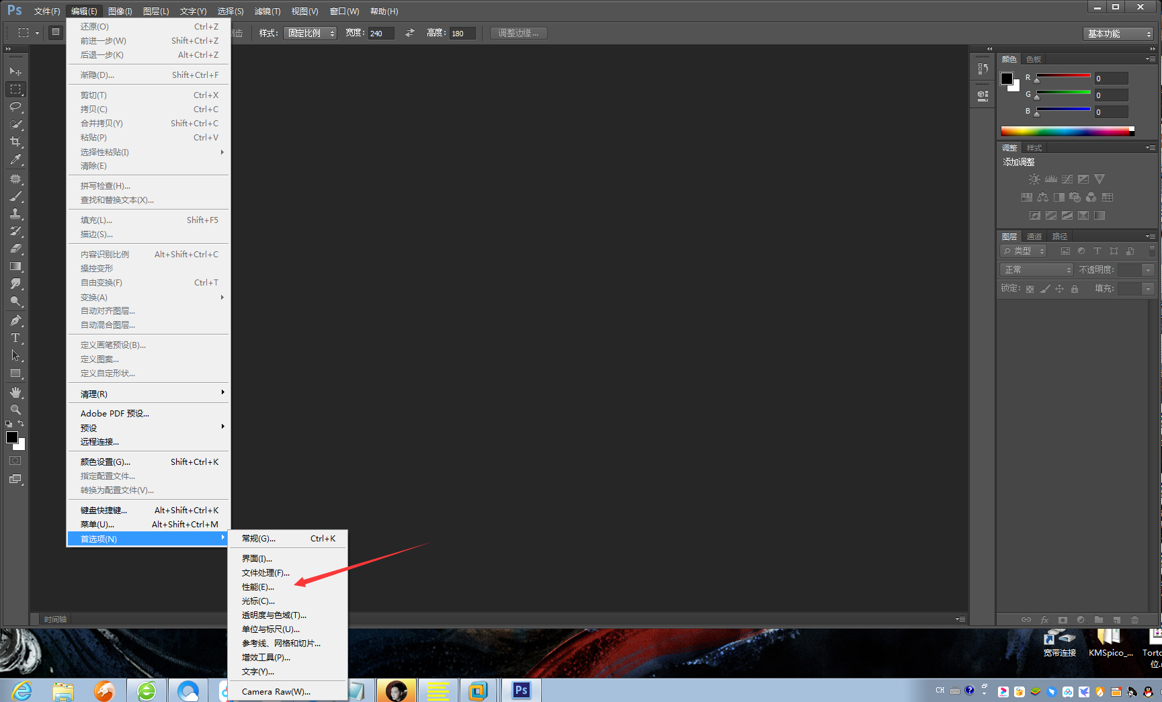Add a Curves adjustment from the Adjustments panel
This screenshot has height=702, width=1162.
pos(1067,179)
